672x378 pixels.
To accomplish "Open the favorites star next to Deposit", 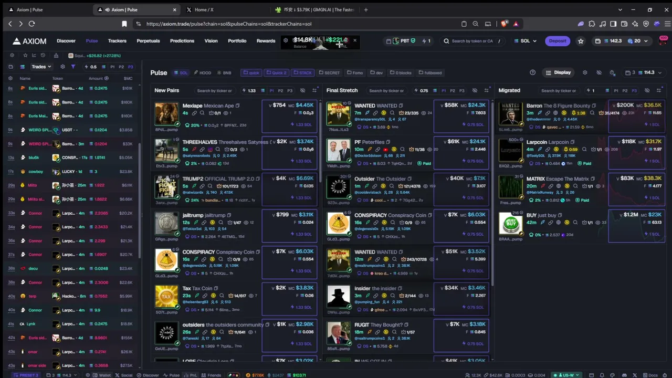I will coord(581,41).
